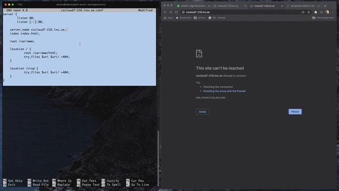Open the Bookmarks star item in bookmarks bar
Image resolution: width=339 pixels, height=191 pixels.
(184, 18)
